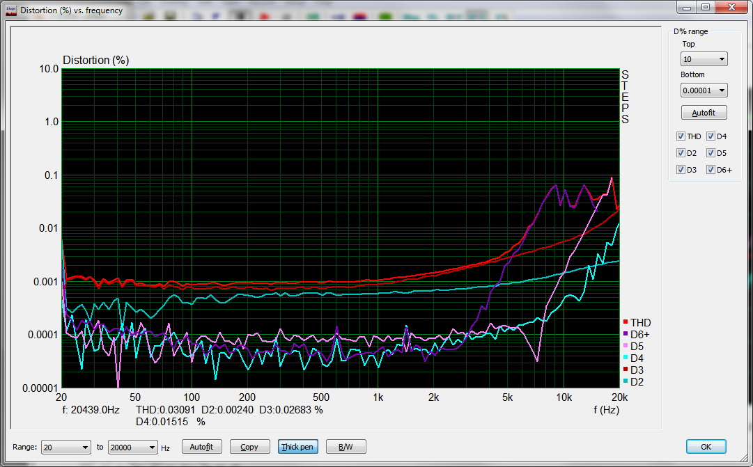753x467 pixels.
Task: Uncheck the D6+ checkbox
Action: 711,170
